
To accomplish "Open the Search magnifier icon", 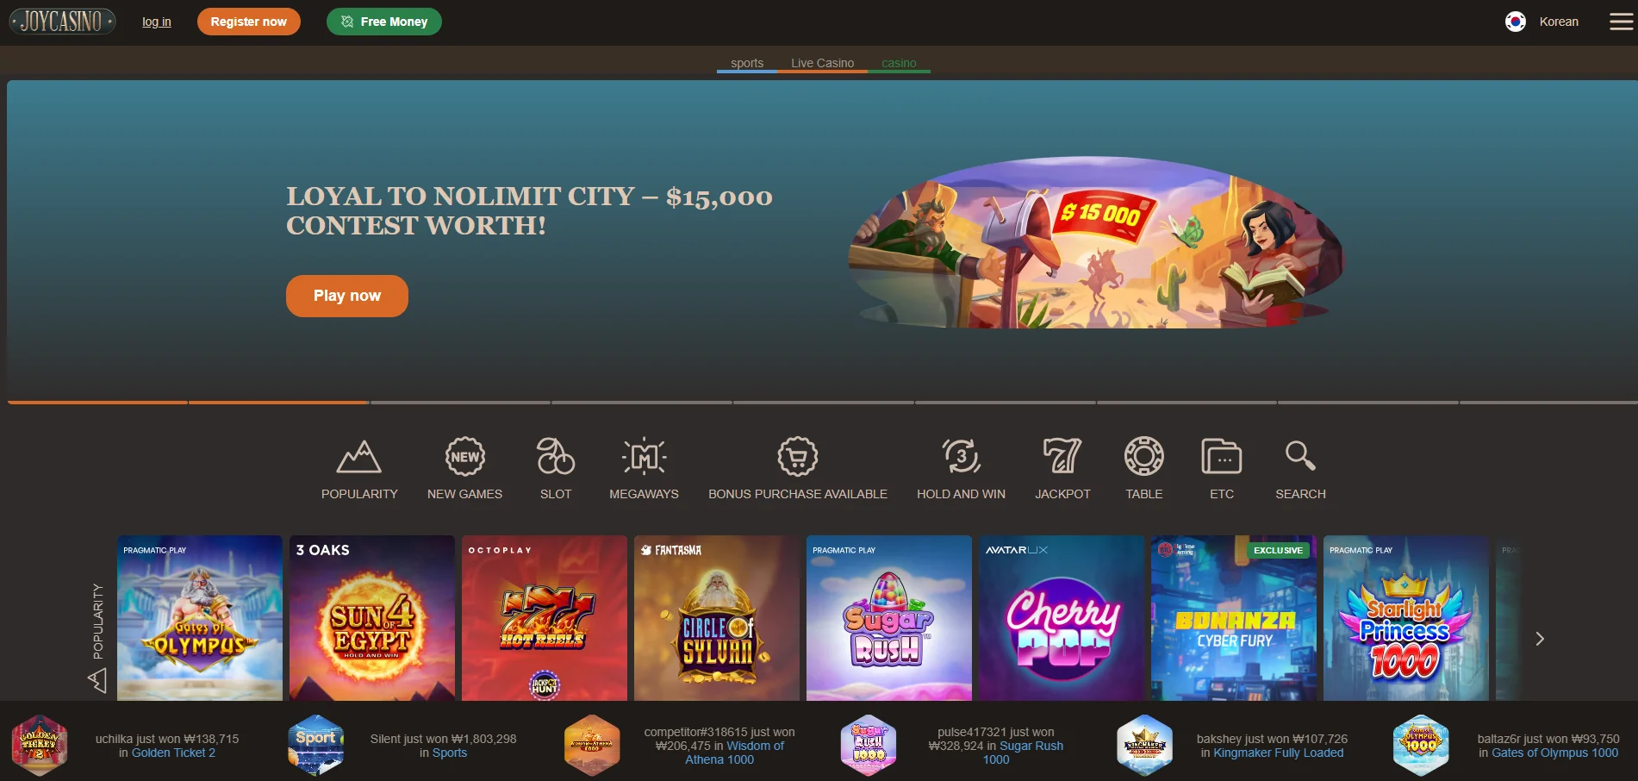I will click(x=1300, y=456).
